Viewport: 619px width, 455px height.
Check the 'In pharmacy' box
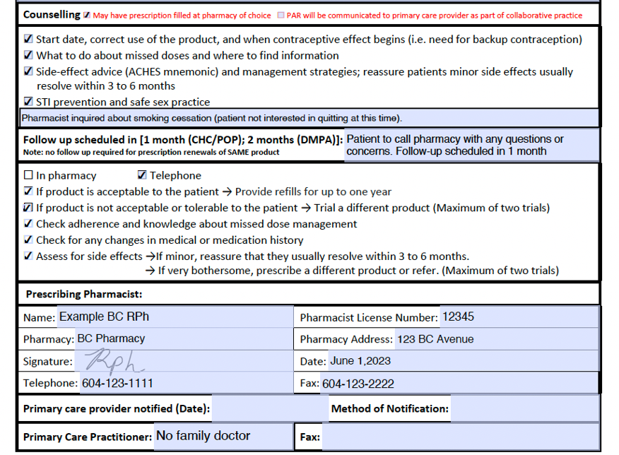coord(28,175)
